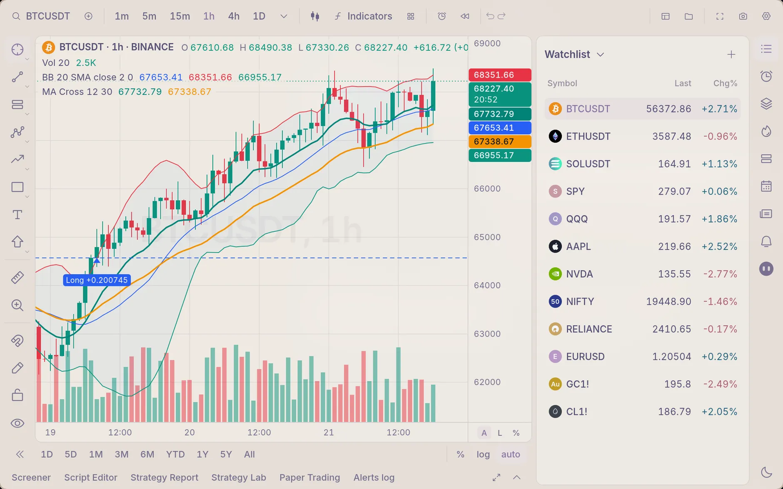Start bar replay with rewind icon
The width and height of the screenshot is (783, 489).
coord(465,16)
